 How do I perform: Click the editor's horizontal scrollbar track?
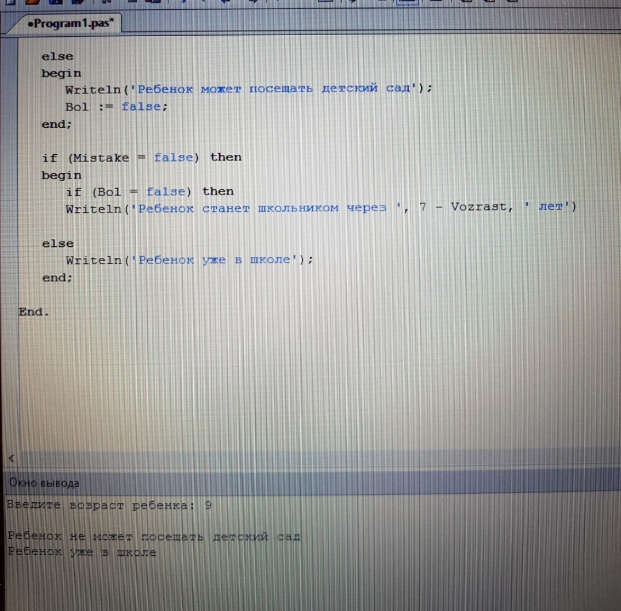tap(310, 459)
